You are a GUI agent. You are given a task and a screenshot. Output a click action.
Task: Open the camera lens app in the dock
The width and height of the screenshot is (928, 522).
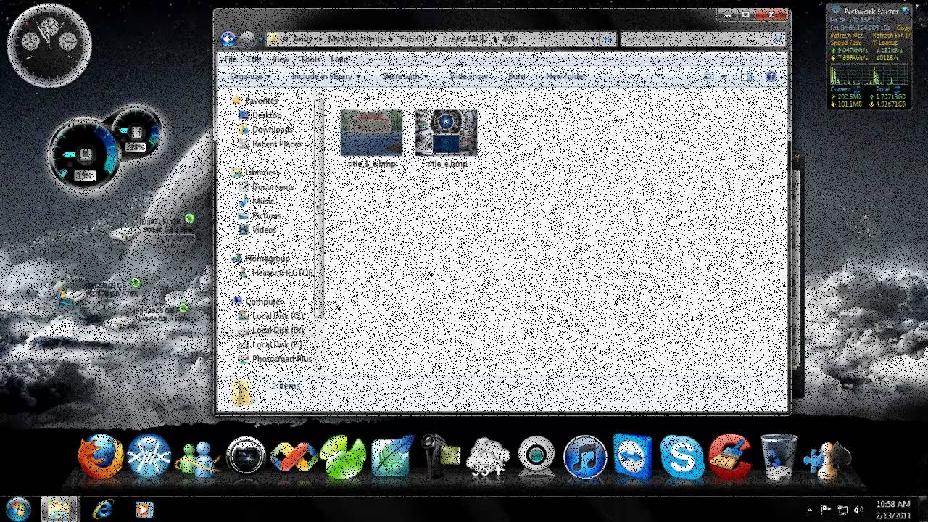click(x=246, y=456)
